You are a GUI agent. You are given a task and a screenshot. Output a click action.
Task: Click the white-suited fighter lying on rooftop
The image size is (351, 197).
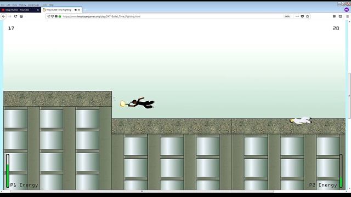click(301, 120)
